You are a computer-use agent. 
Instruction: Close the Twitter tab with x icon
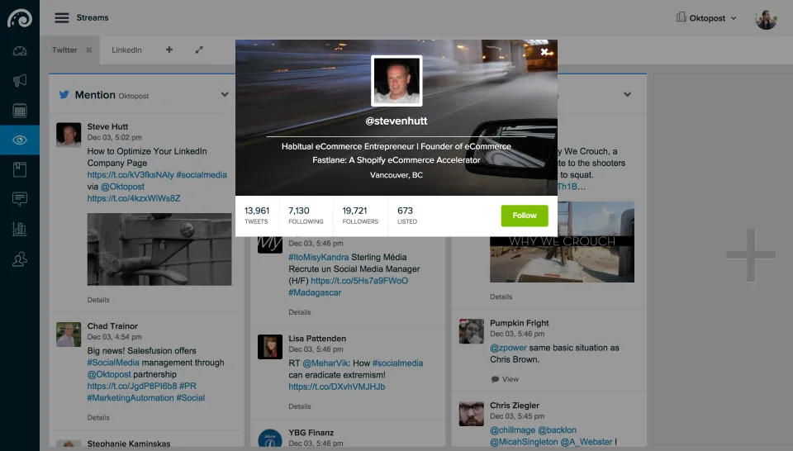click(x=89, y=50)
